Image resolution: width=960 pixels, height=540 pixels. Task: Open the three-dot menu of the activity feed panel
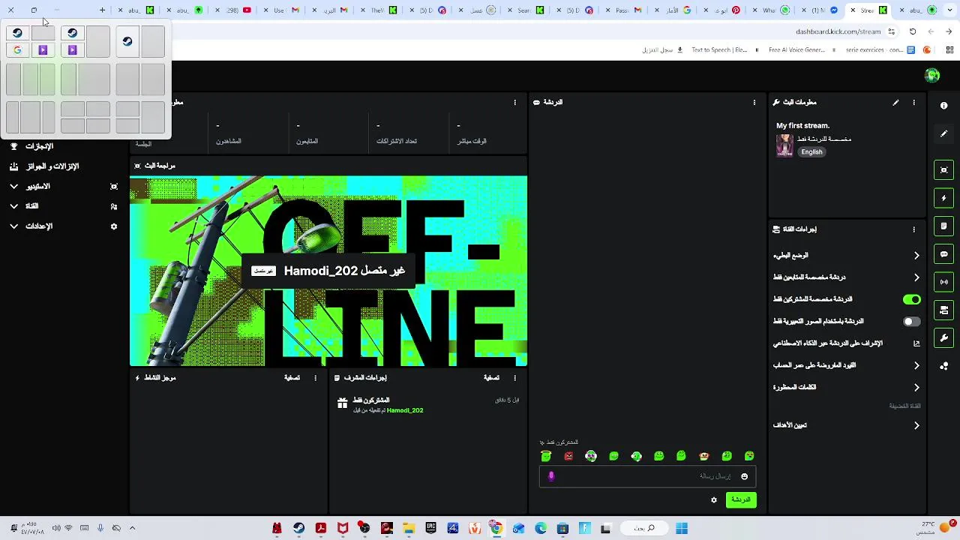[315, 378]
